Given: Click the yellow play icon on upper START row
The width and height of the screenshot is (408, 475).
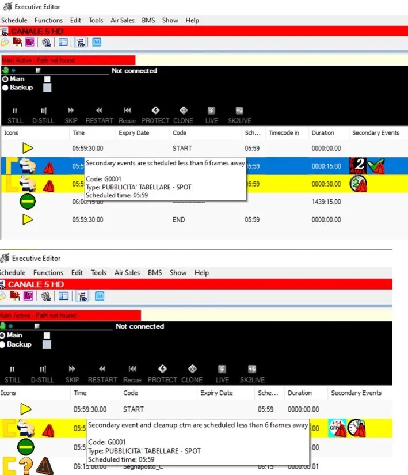Looking at the screenshot, I should coord(27,148).
